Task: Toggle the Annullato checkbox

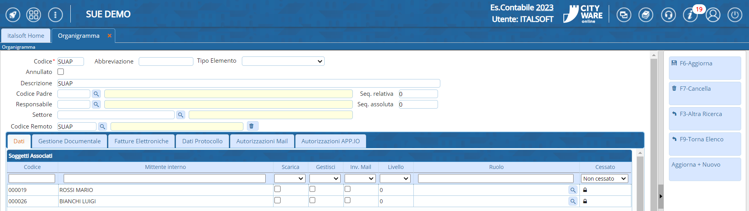Action: click(61, 72)
